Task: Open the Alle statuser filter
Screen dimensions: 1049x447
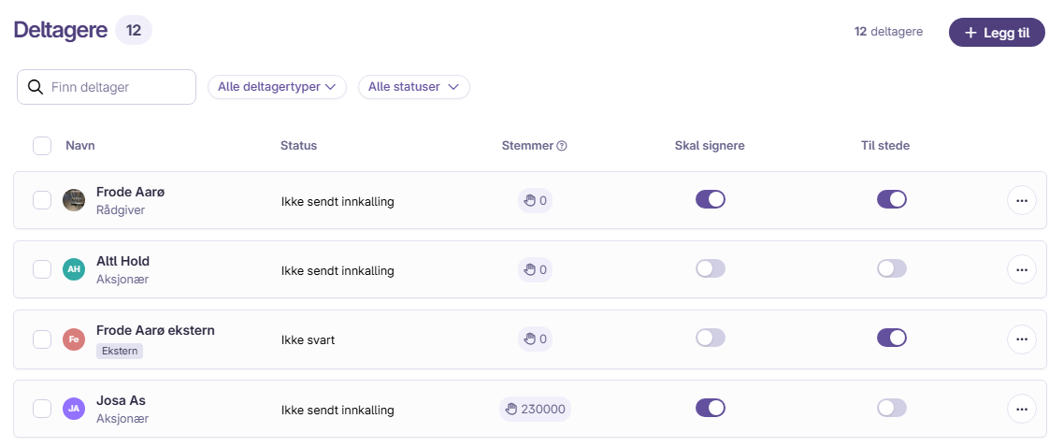Action: [x=413, y=87]
